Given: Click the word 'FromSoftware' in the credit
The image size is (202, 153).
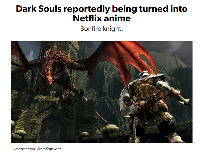Looking at the screenshot, I should pos(49,149).
